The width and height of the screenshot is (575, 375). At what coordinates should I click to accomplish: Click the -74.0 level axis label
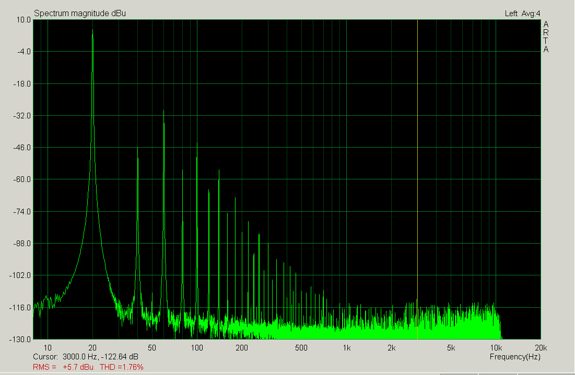click(x=22, y=212)
